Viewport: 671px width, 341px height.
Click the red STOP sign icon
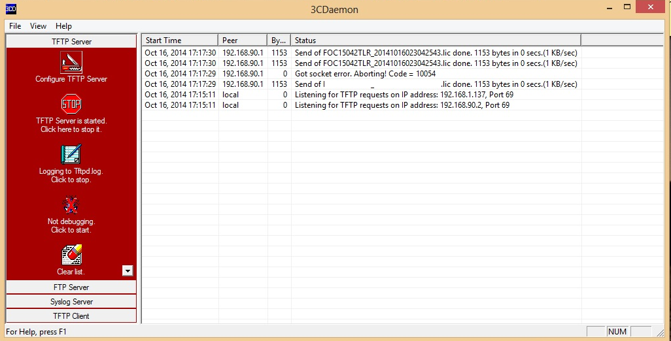coord(71,104)
